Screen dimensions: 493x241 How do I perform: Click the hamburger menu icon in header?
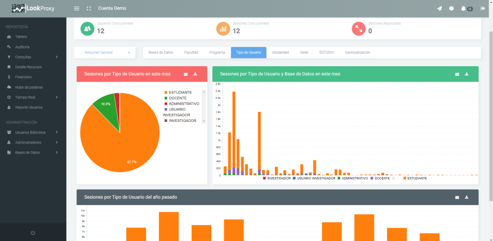click(77, 9)
